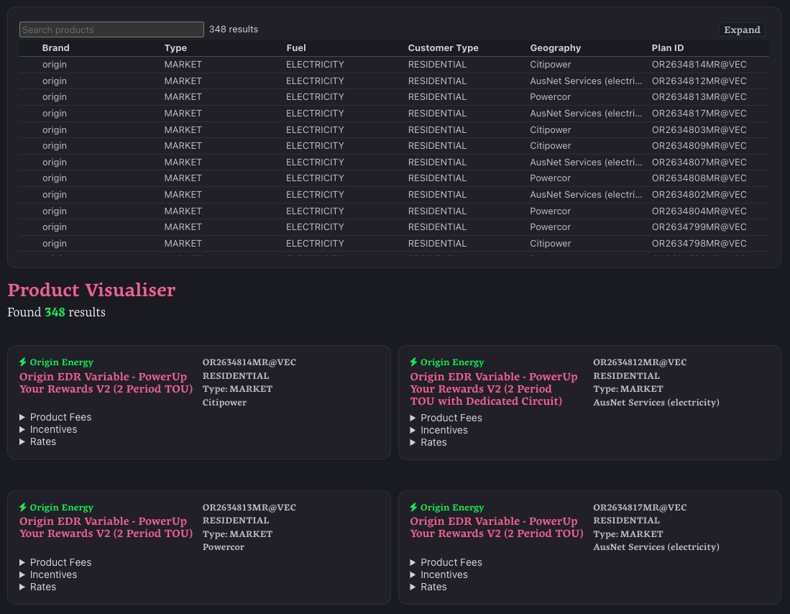Viewport: 790px width, 614px height.
Task: Expand Incentives in the OR2634817MR@VEC card
Action: click(x=438, y=574)
